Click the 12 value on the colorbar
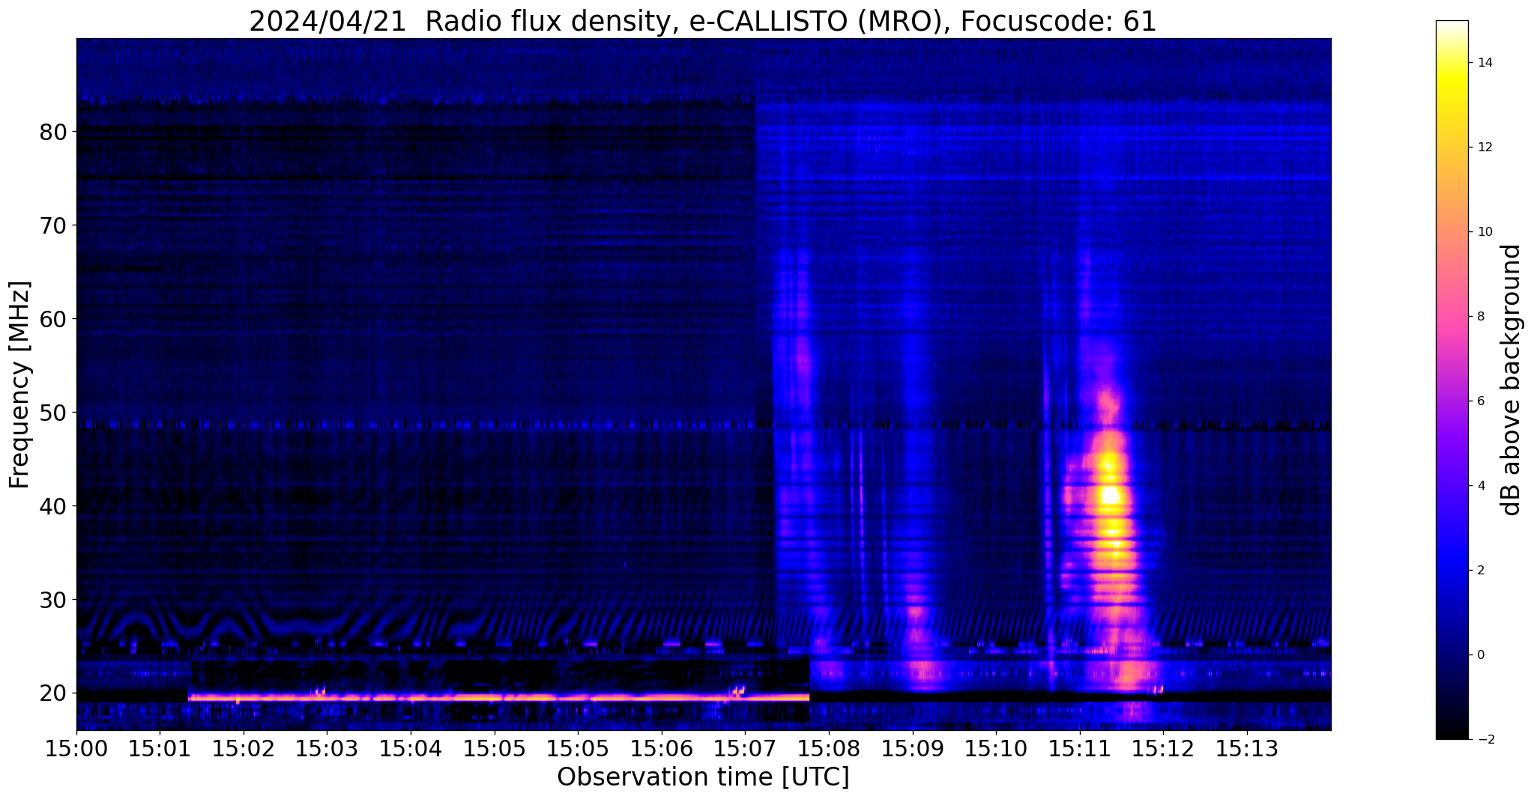Viewport: 1534px width, 799px height. point(1485,148)
